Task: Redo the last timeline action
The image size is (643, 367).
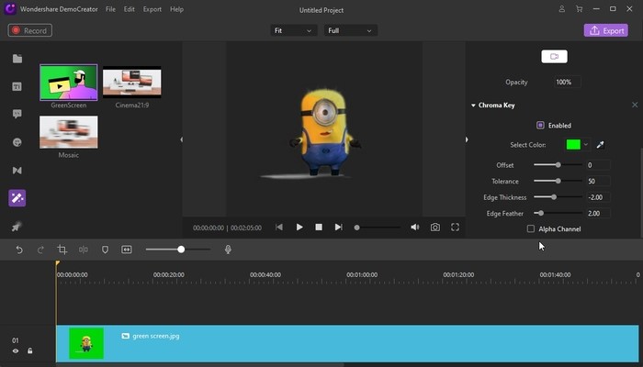Action: (40, 250)
